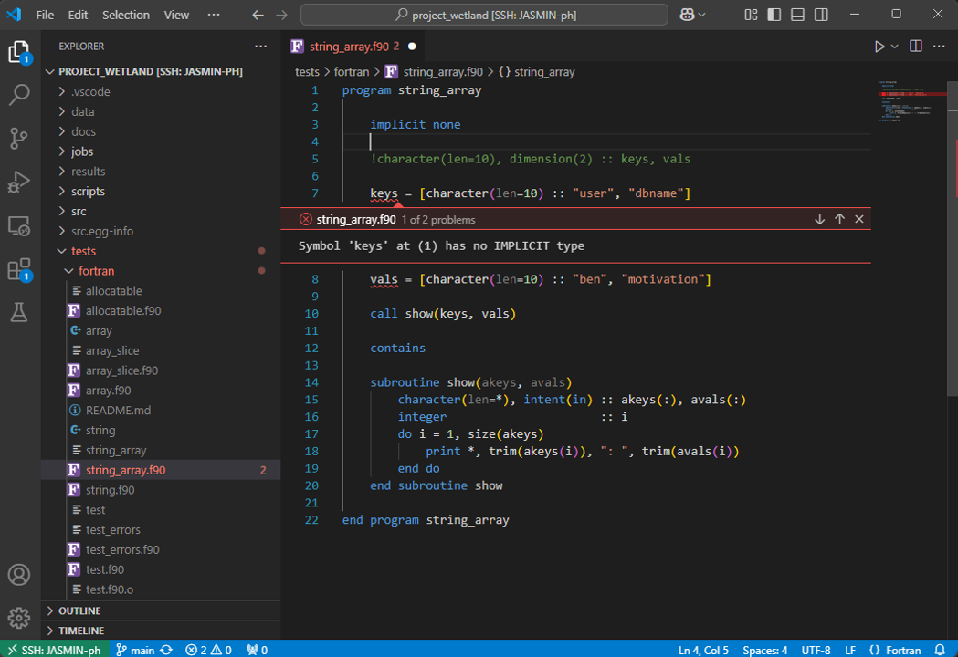Click the Split Editor Right icon
This screenshot has height=657, width=958.
(x=915, y=46)
